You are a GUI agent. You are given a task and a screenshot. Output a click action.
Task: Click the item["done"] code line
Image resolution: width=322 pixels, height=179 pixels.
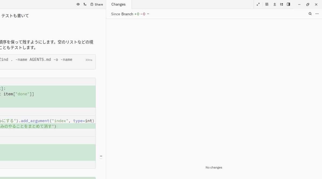(x=47, y=94)
